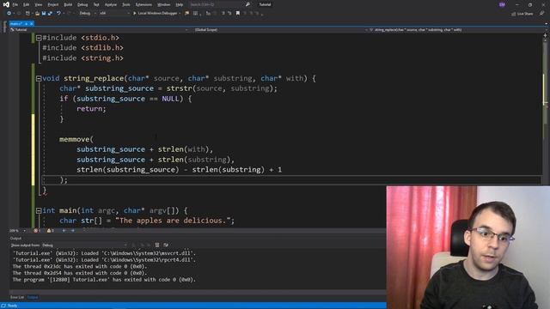This screenshot has width=550, height=309.
Task: Click the search magnifier icon
Action: click(247, 4)
